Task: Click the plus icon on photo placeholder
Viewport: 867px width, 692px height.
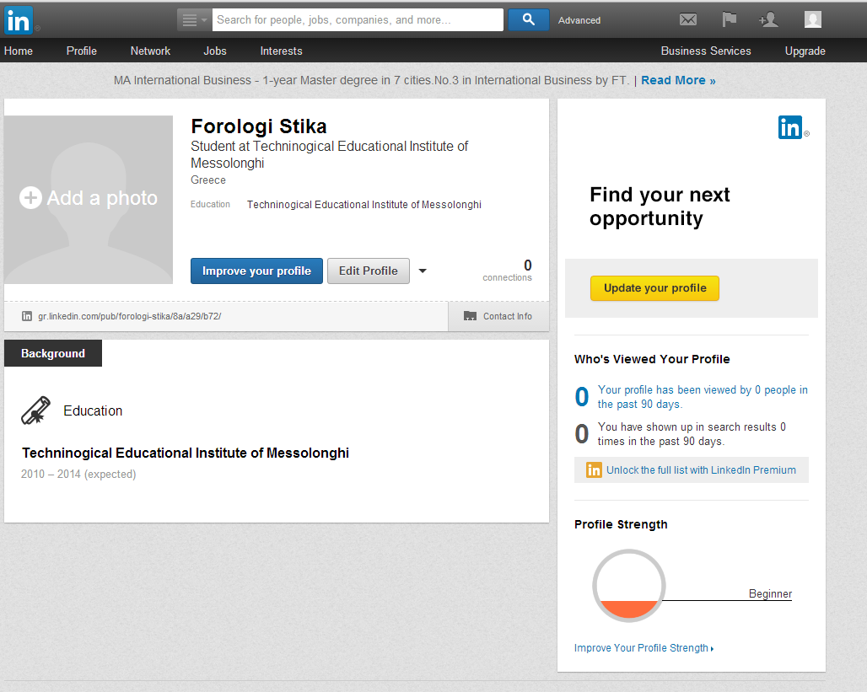Action: point(30,197)
